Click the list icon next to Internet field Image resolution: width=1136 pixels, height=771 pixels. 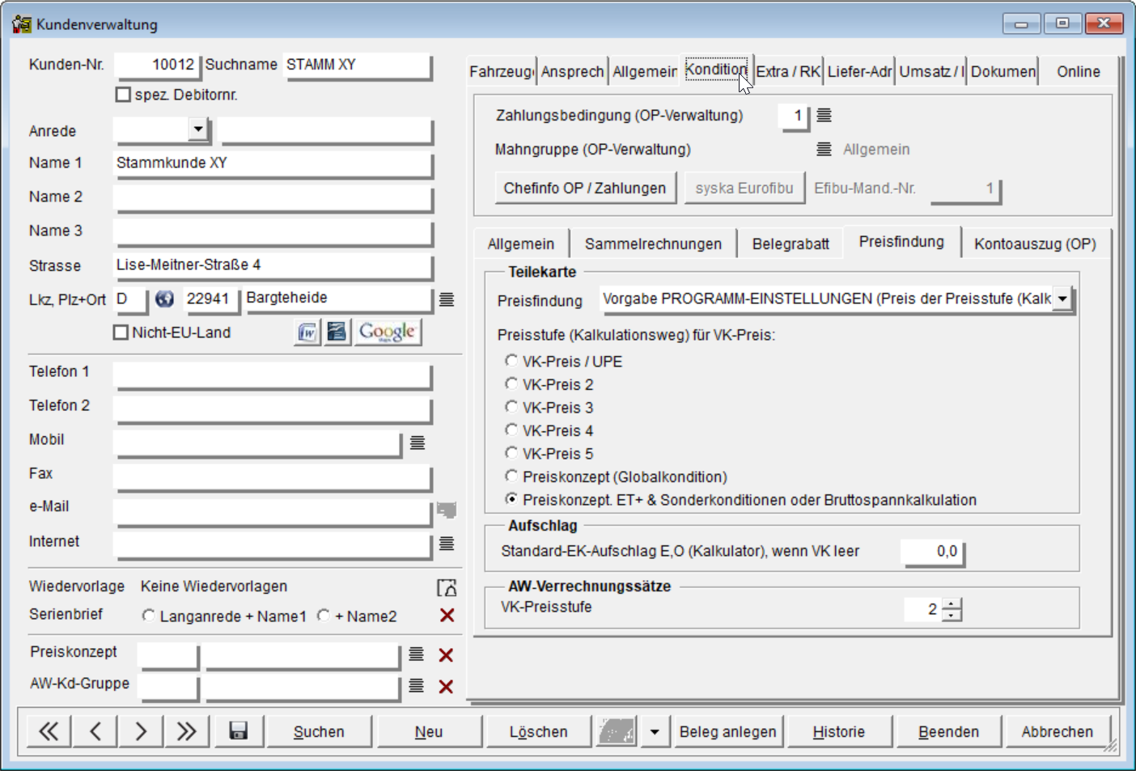447,544
